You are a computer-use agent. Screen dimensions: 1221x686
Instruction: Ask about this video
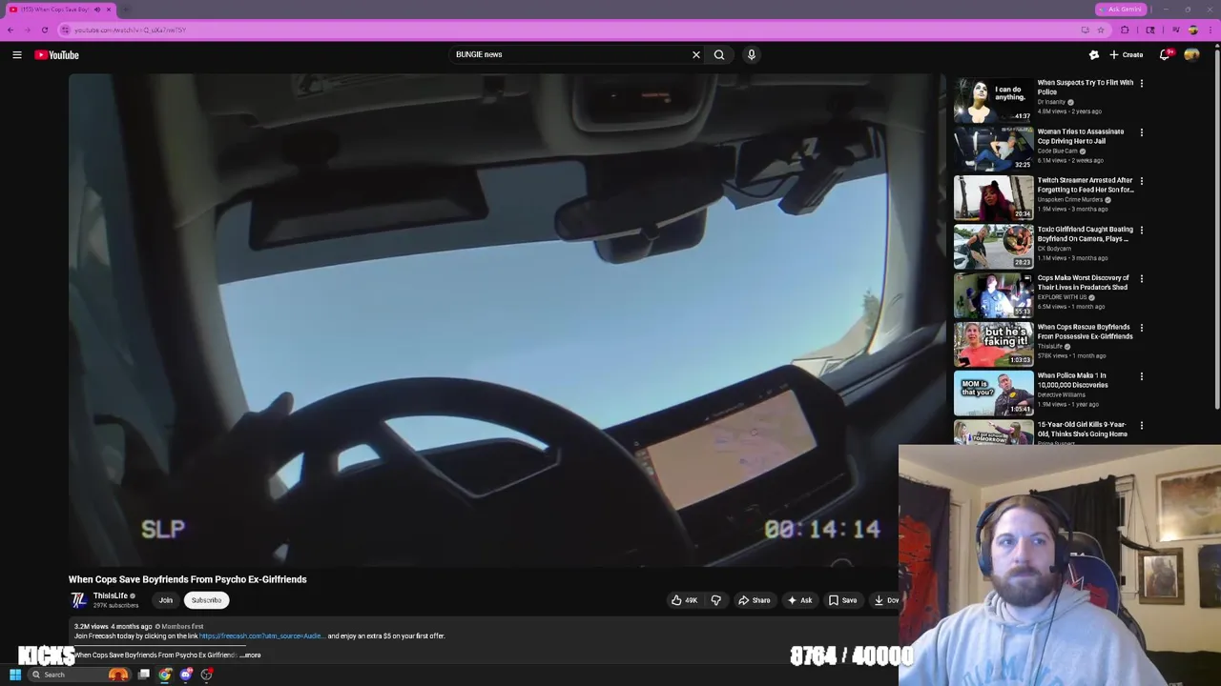coord(800,600)
